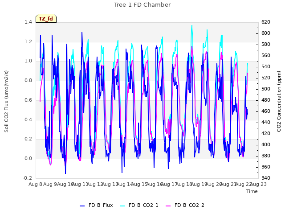This screenshot has width=285, height=214.
Task: Toggle the FD_B_CO2_1 legend entry
Action: (x=139, y=205)
